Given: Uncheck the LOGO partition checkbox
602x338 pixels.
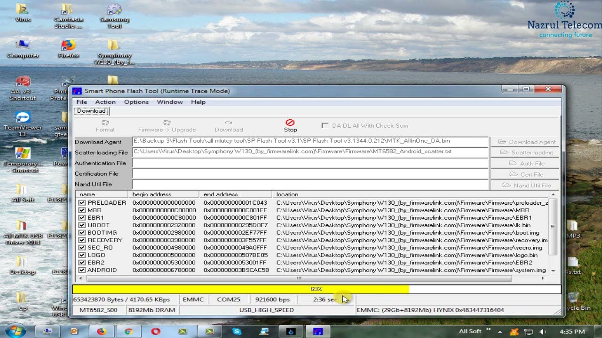Looking at the screenshot, I should point(82,255).
